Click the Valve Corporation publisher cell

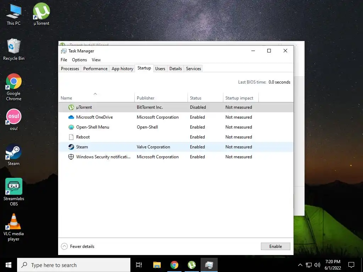pos(153,147)
